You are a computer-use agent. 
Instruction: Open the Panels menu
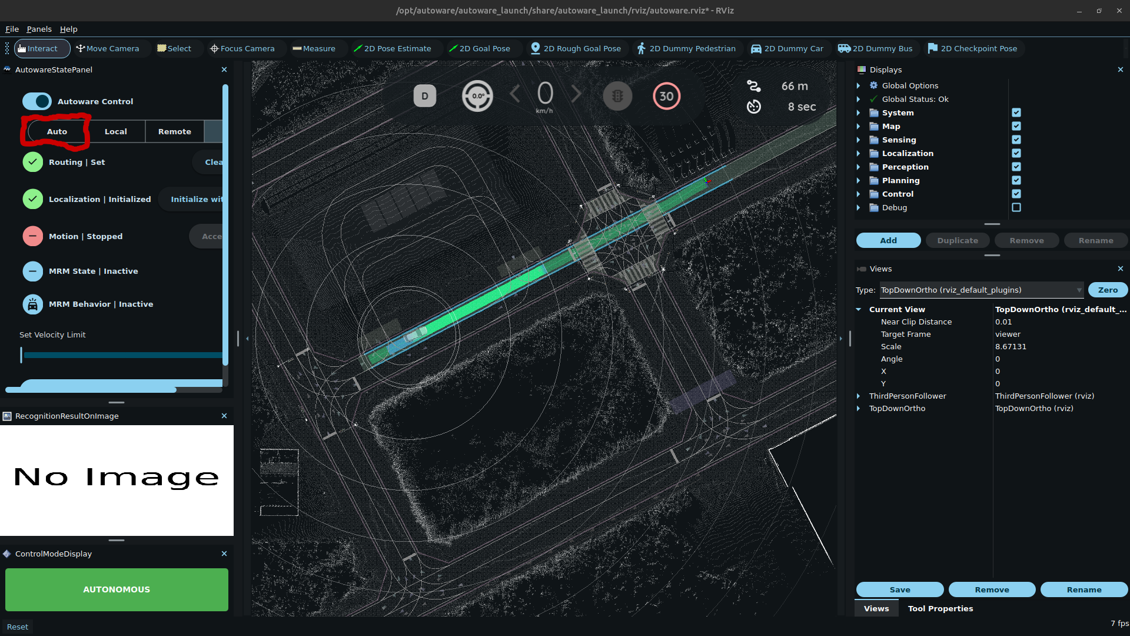tap(39, 29)
